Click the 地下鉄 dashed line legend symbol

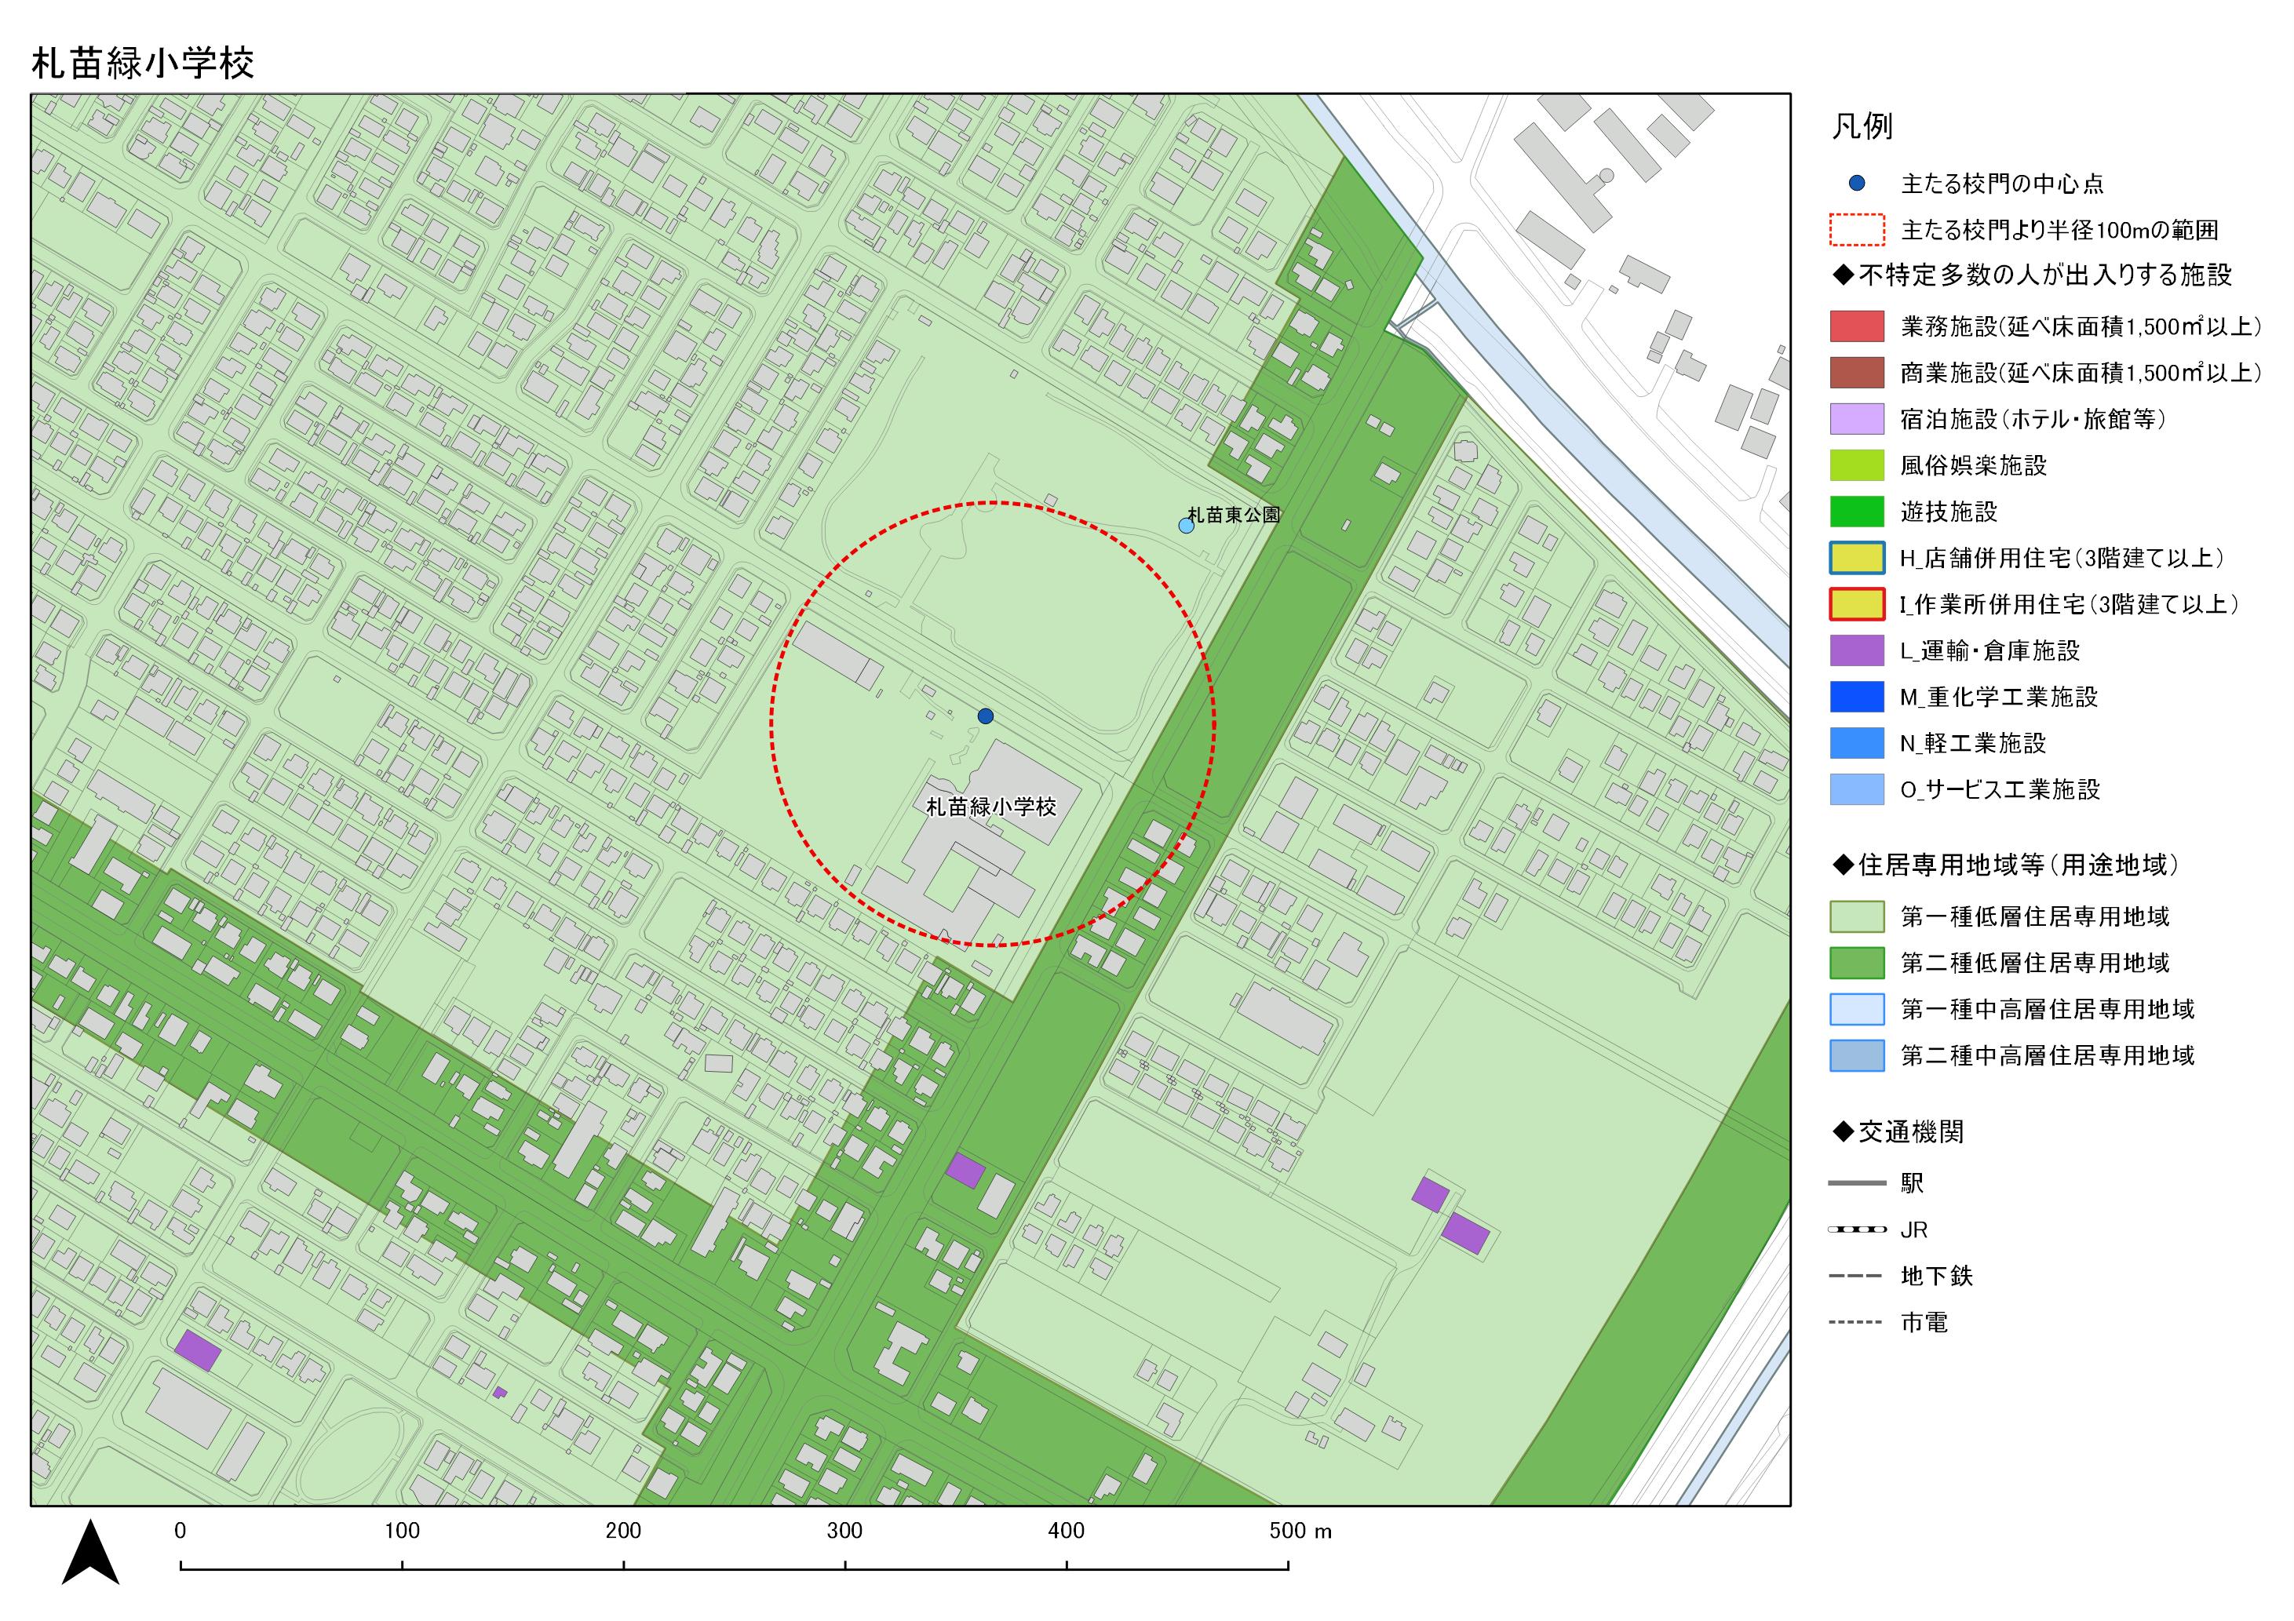[1856, 1277]
